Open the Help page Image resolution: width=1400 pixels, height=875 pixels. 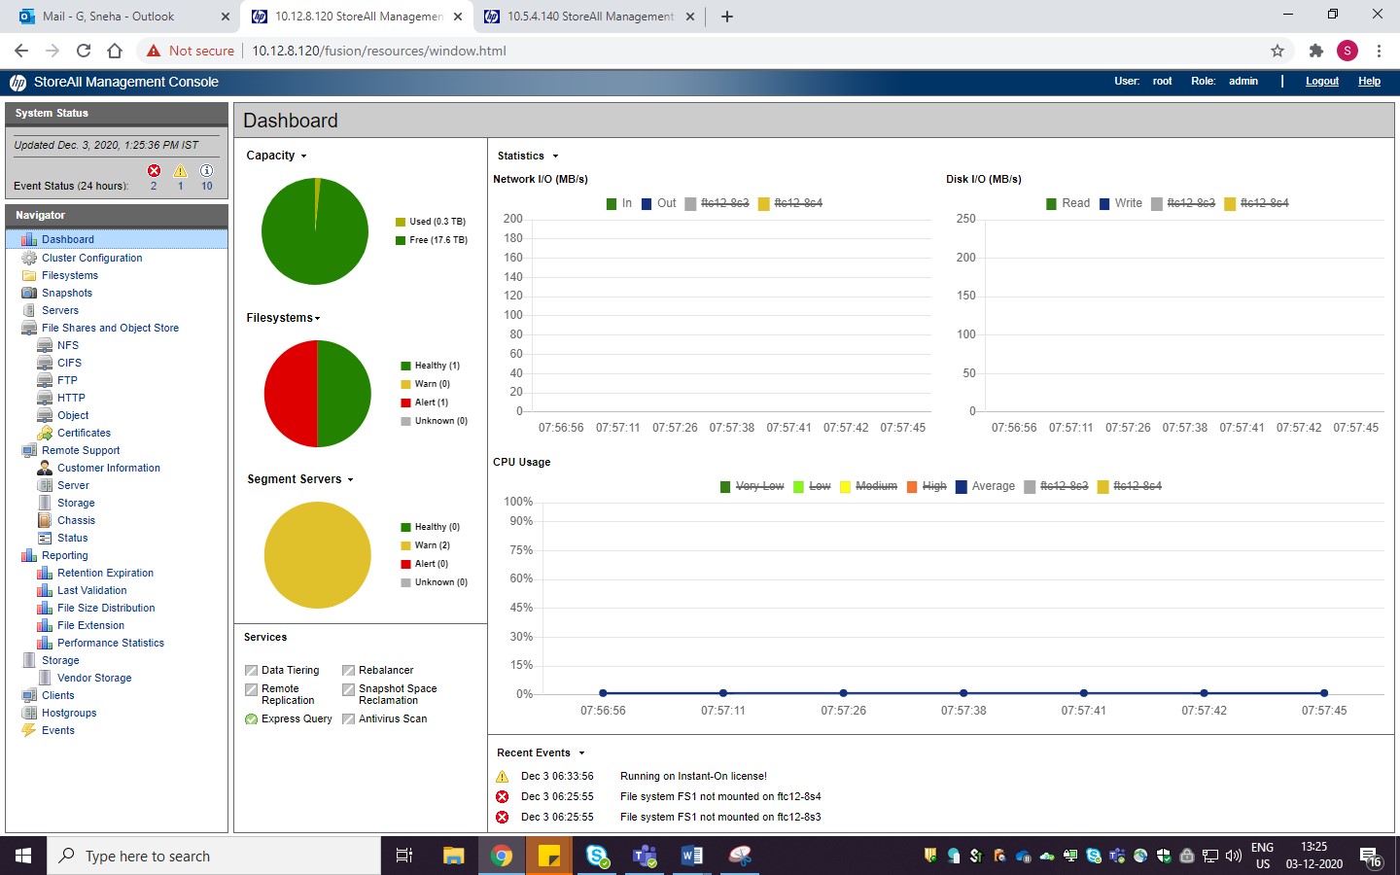pos(1369,82)
